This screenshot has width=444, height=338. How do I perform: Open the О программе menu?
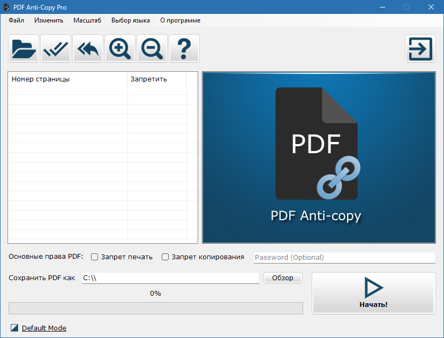pos(180,20)
